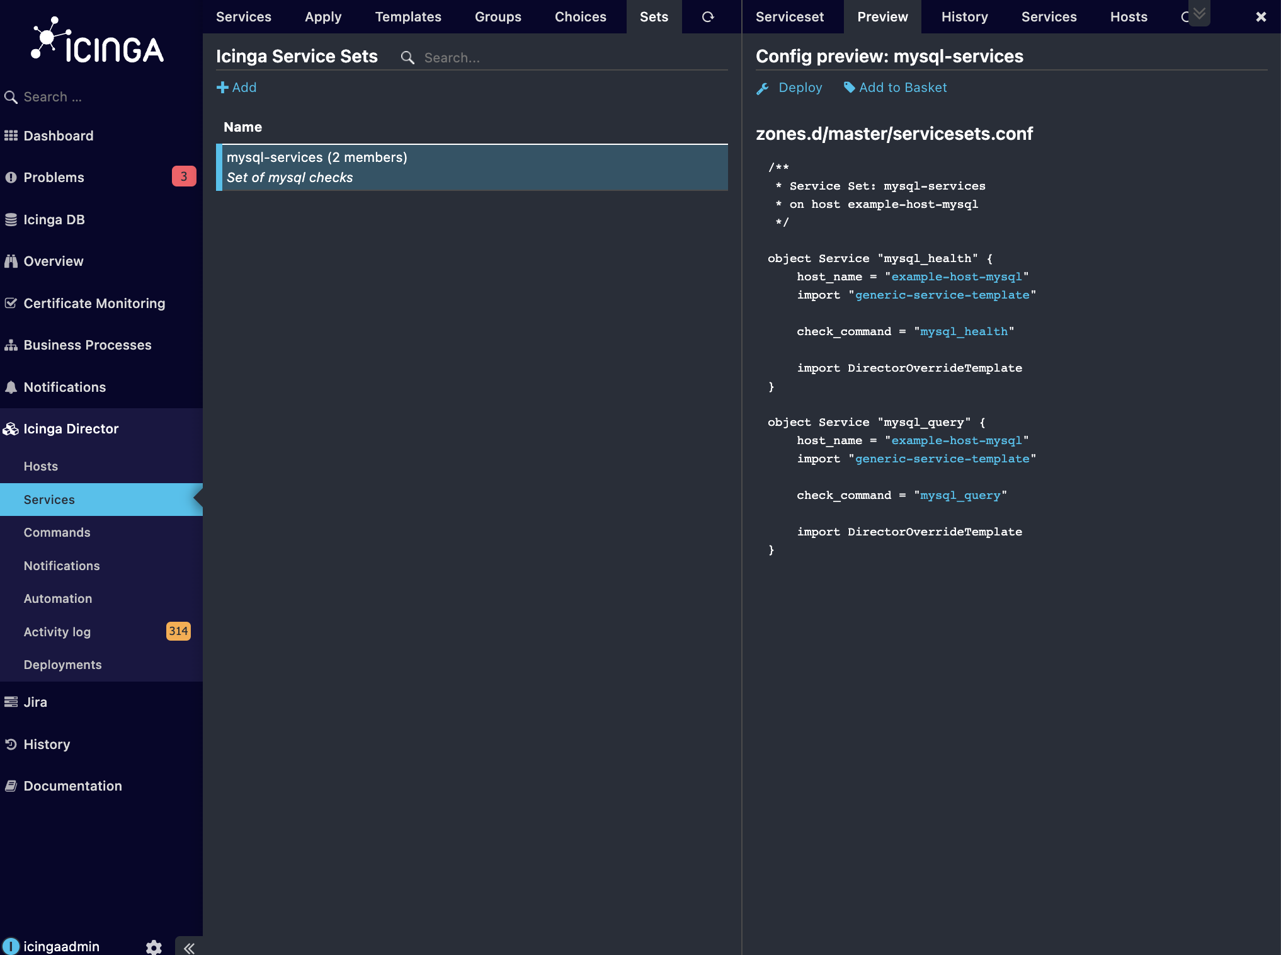Click the History clock icon
The height and width of the screenshot is (955, 1281).
pos(11,744)
